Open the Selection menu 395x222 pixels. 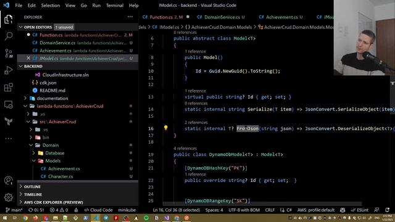tap(51, 6)
